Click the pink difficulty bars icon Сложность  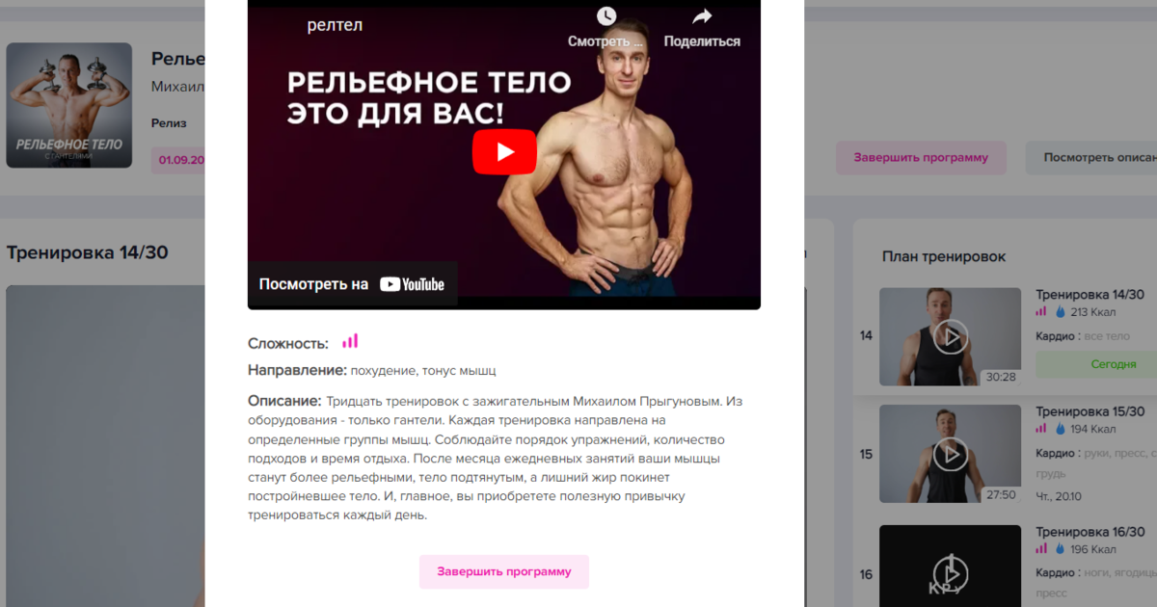(350, 341)
